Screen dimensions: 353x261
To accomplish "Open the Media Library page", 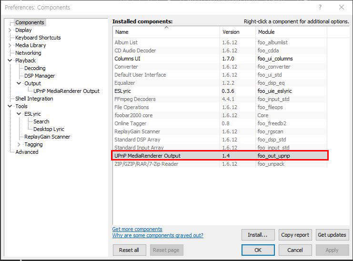I will point(30,45).
